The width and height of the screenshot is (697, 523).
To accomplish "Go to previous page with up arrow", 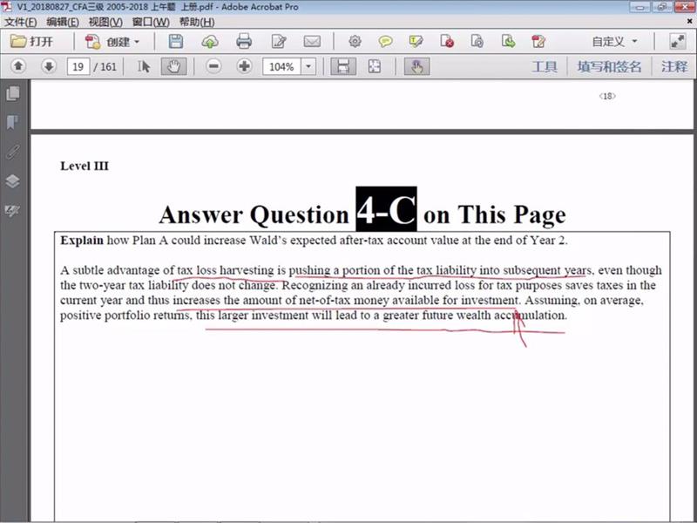I will [18, 67].
